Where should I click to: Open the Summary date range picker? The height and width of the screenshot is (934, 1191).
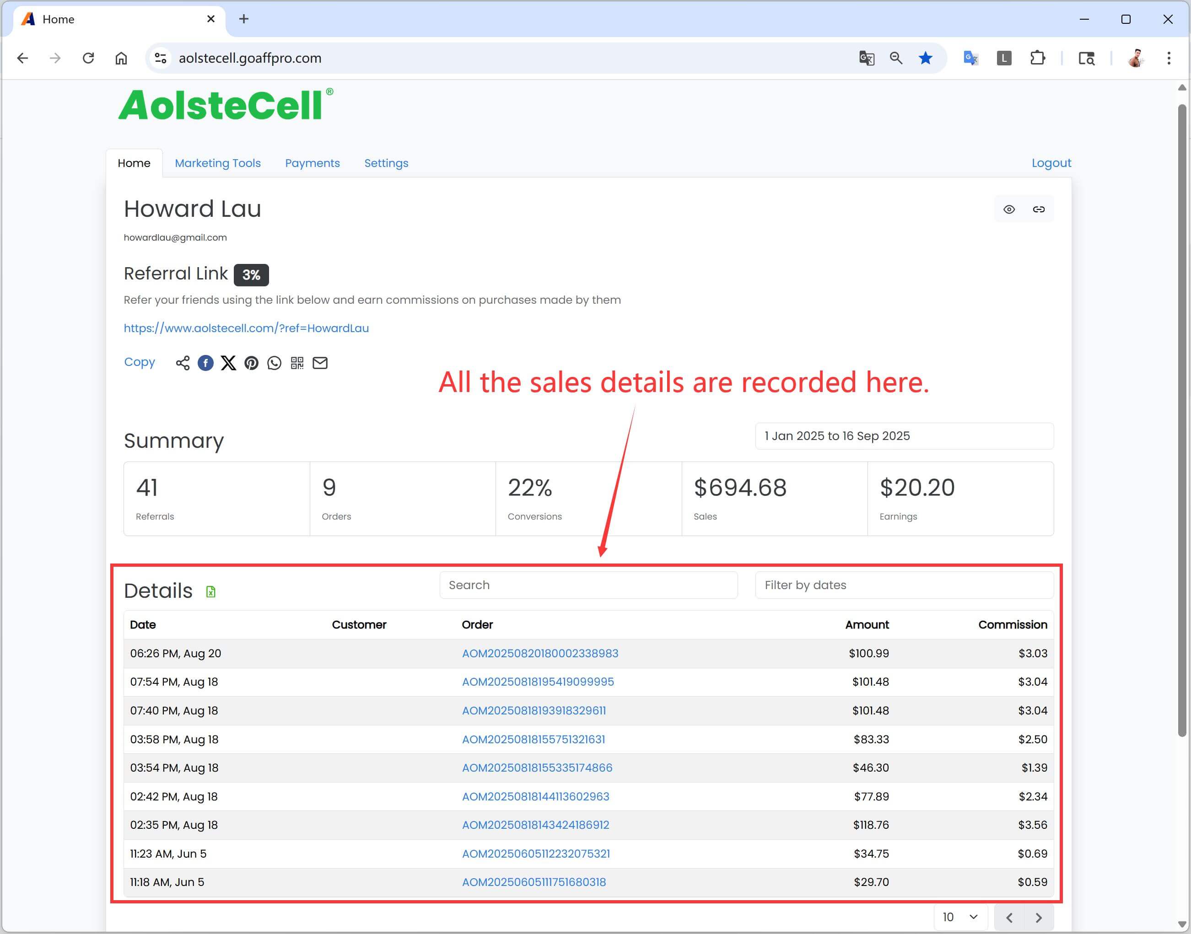coord(904,436)
